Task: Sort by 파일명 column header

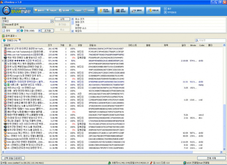Action: (24, 45)
